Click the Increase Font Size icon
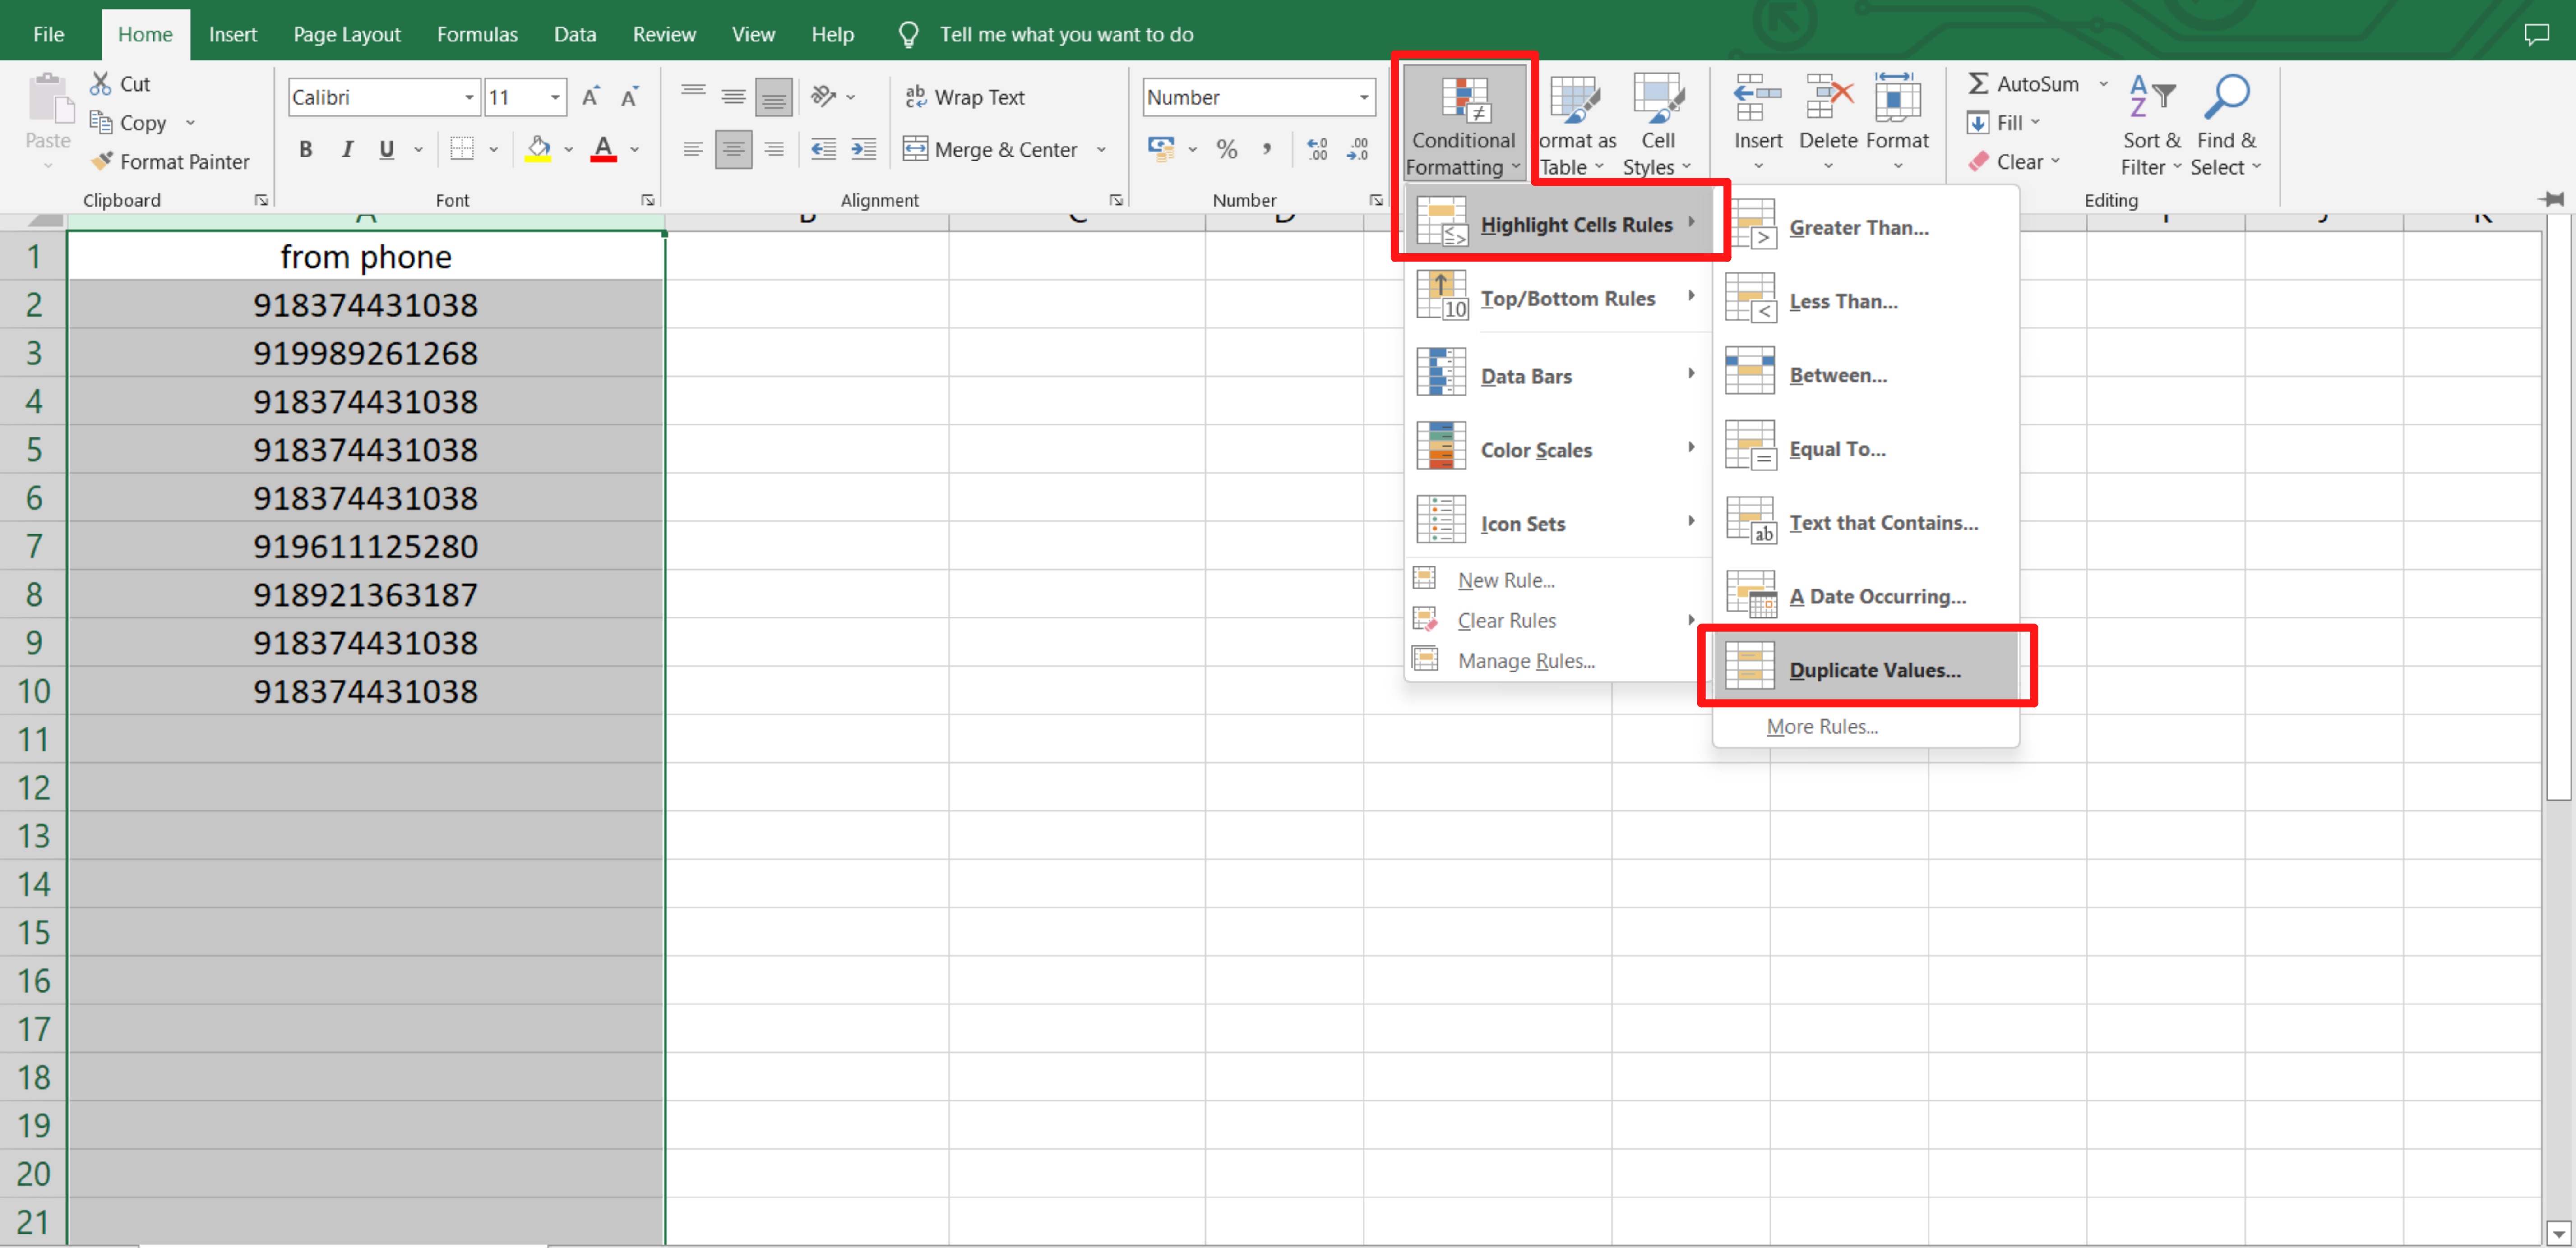The image size is (2576, 1257). pyautogui.click(x=590, y=97)
